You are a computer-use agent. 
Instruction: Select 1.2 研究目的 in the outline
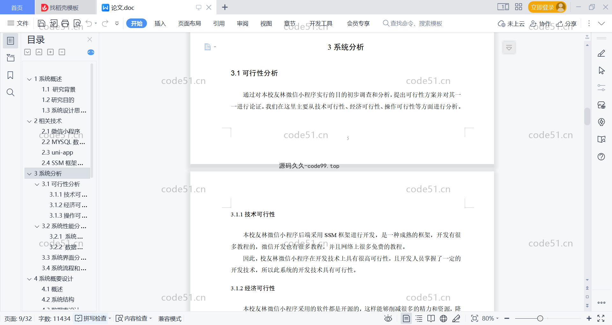click(58, 100)
